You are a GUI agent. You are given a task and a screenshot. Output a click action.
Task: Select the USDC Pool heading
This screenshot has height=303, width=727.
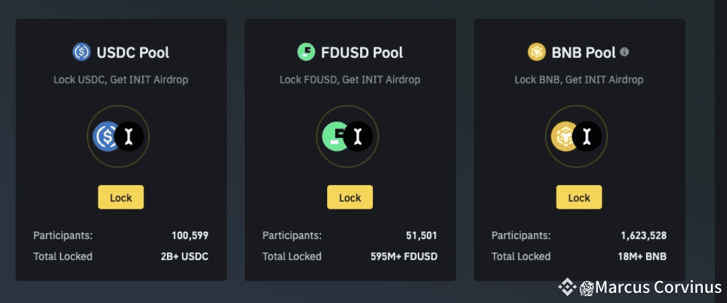(x=133, y=52)
